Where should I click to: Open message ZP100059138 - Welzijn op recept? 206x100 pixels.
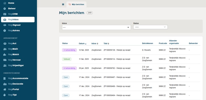pos(117,50)
